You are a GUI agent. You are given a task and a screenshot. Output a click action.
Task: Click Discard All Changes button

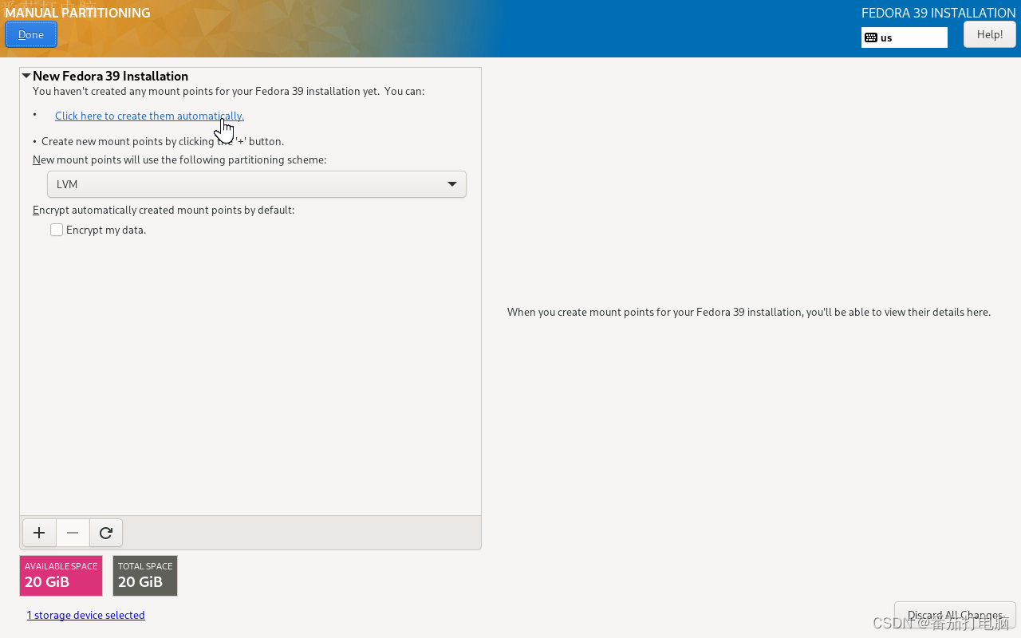click(955, 615)
